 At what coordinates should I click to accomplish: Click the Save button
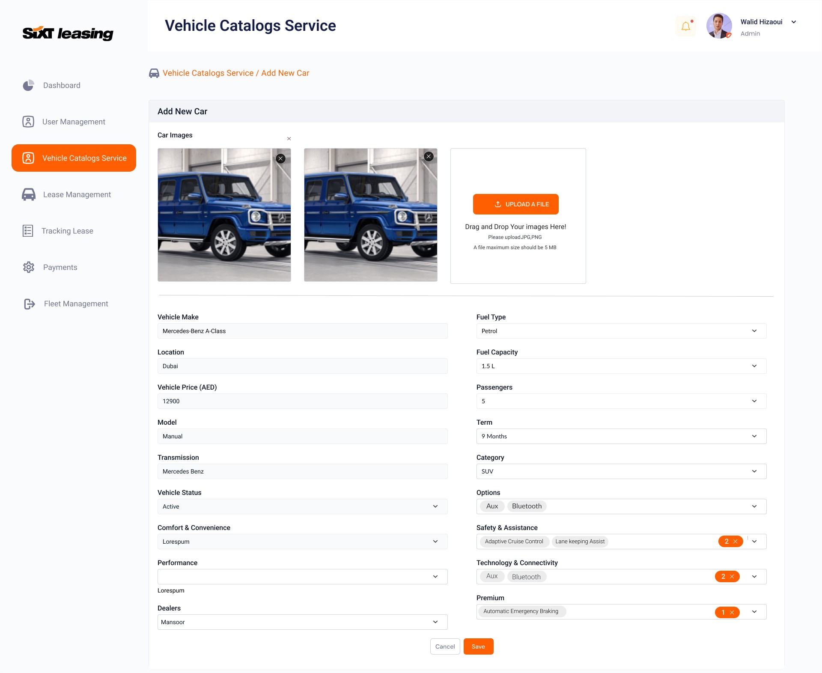[478, 646]
